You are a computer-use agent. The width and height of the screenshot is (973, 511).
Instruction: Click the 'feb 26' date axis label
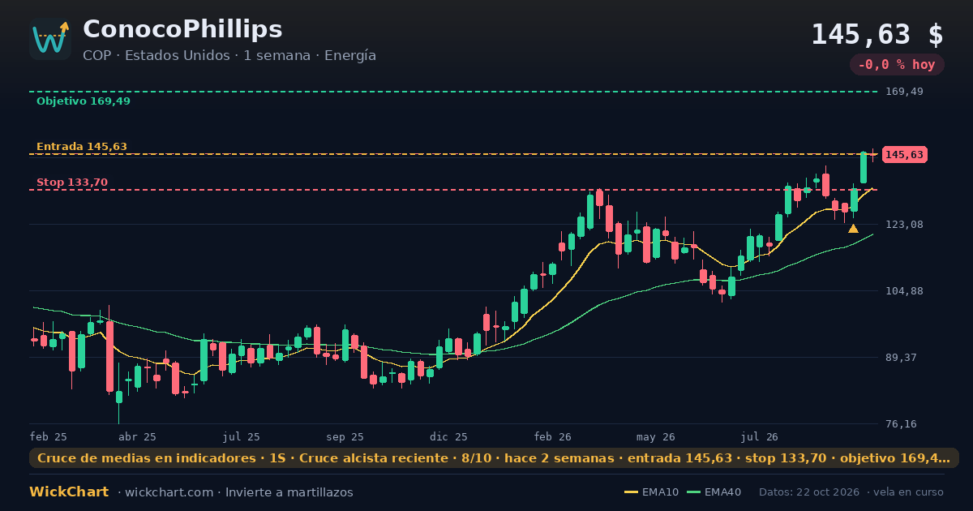click(553, 436)
